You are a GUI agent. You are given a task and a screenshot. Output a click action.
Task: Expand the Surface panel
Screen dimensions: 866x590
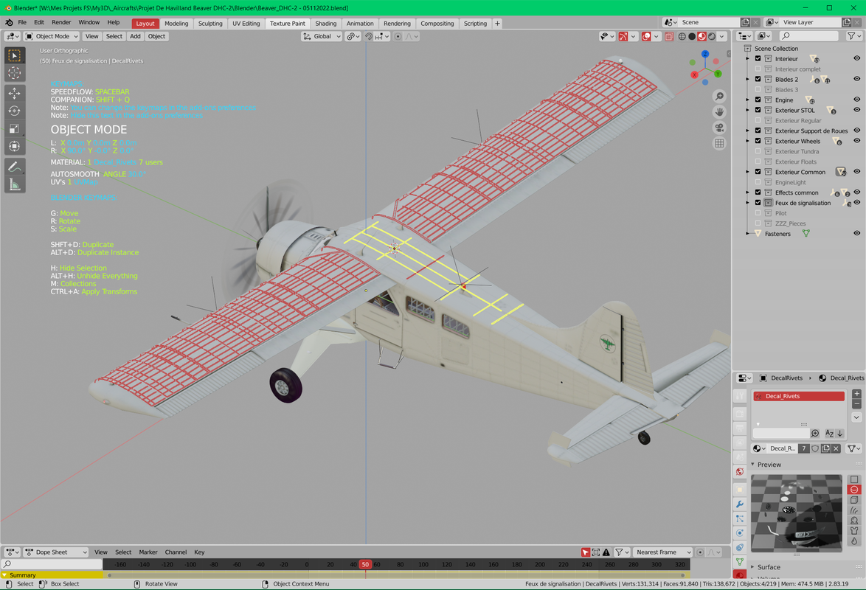pos(753,567)
